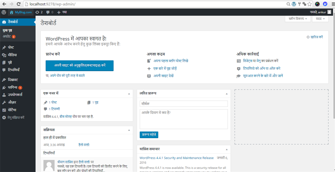Open comments bubble showing 0 in admin bar
Viewport: 335px width, 172px height.
coord(50,12)
